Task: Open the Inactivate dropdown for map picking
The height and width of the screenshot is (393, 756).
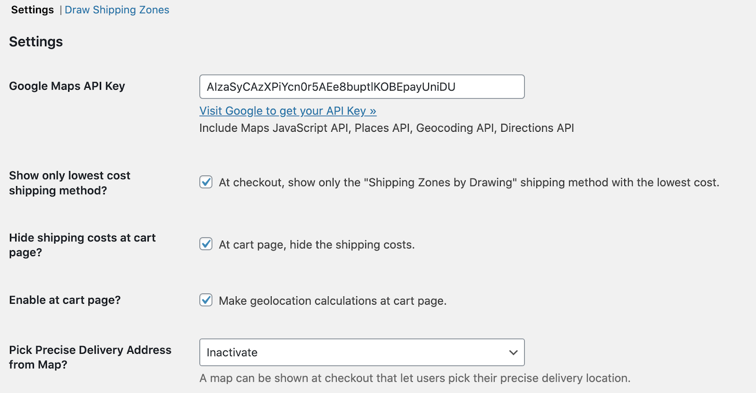Action: (361, 352)
